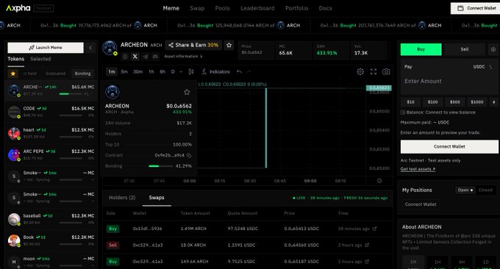Expand Asset information details

183,57
